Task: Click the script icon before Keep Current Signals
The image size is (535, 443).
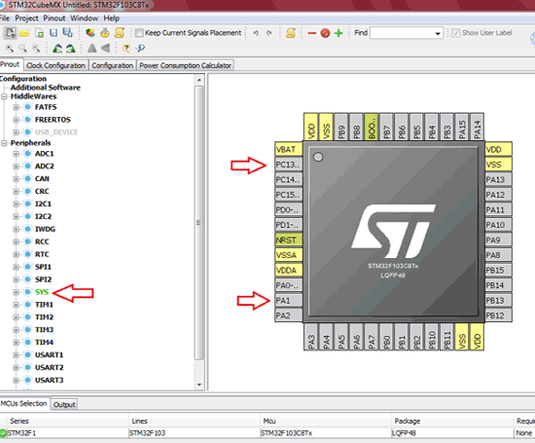Action: [119, 33]
